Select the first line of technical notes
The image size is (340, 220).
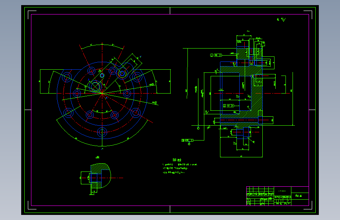[180, 164]
